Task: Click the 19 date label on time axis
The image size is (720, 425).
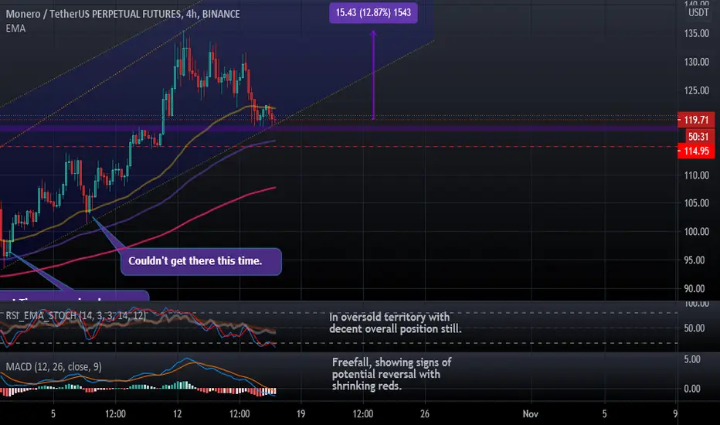Action: [301, 414]
